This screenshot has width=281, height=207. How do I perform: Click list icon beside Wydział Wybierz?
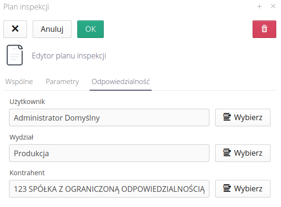click(227, 153)
